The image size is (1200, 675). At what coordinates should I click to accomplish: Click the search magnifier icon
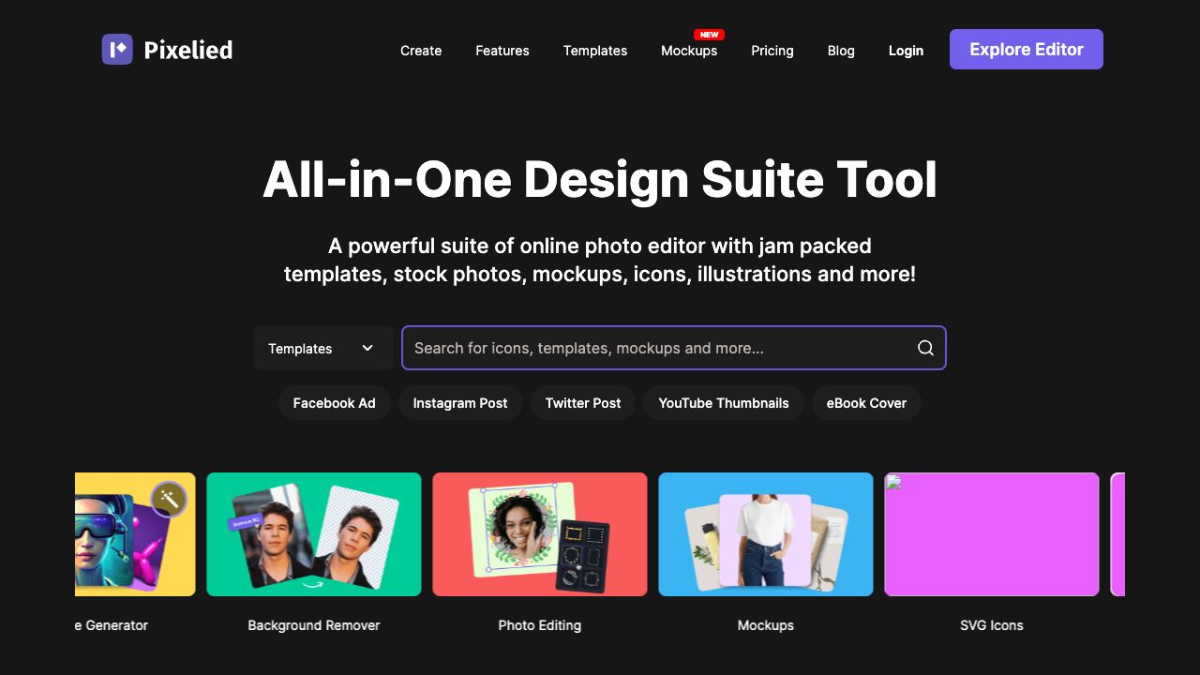pyautogui.click(x=925, y=348)
